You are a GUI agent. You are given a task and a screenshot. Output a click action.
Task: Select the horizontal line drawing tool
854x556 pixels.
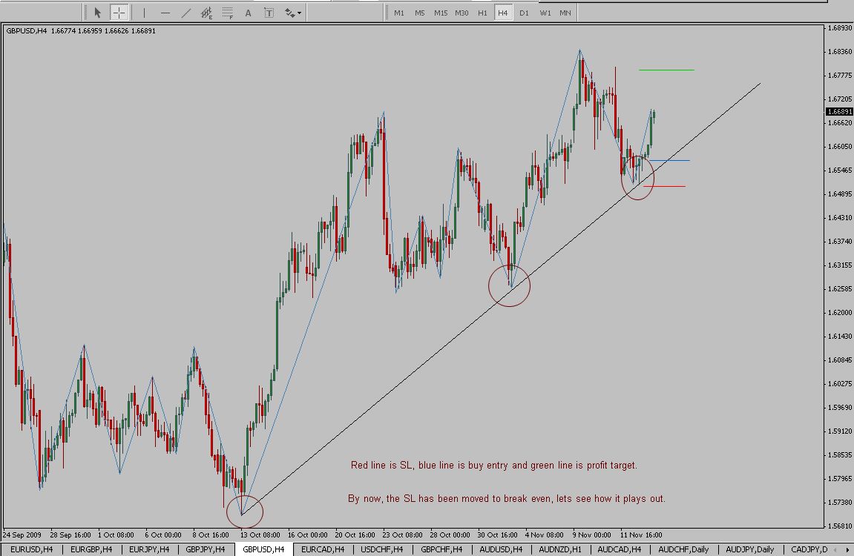coord(165,13)
